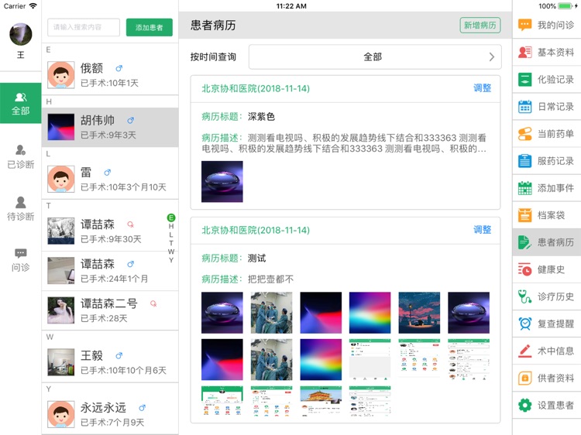Tap doctor profile avatar 王
This screenshot has width=581, height=435.
pos(21,34)
